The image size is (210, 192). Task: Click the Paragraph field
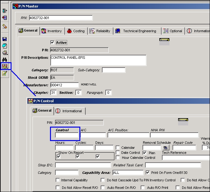(108, 93)
